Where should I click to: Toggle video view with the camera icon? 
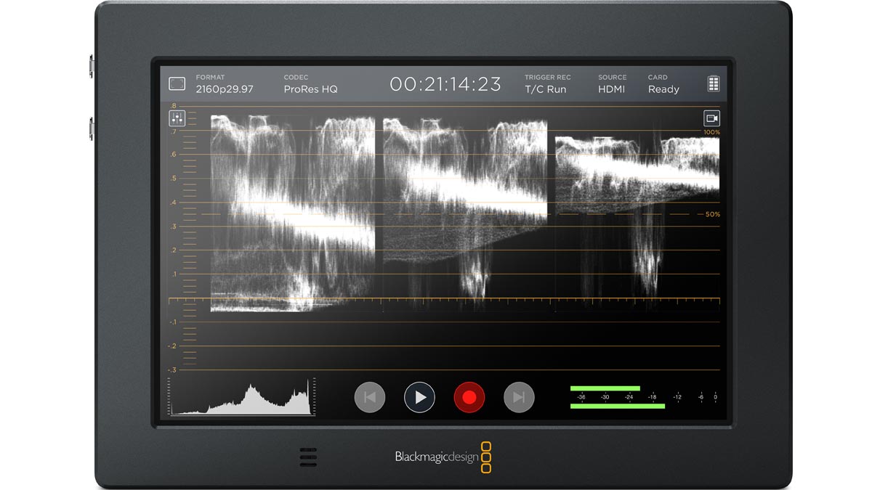tap(711, 118)
